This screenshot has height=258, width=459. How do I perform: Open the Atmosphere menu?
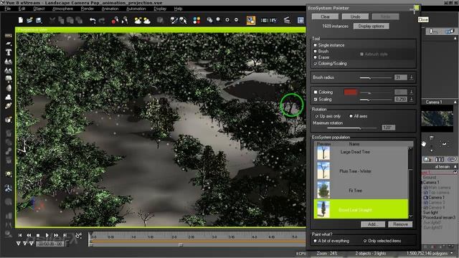point(62,9)
